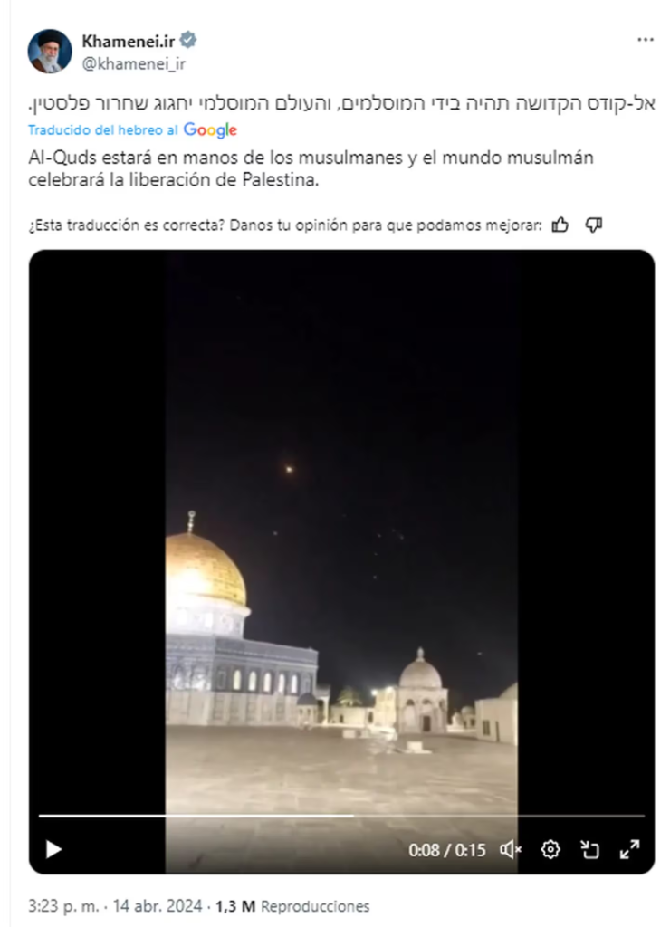This screenshot has width=670, height=927.
Task: Click the Google logo in translation line
Action: [210, 130]
